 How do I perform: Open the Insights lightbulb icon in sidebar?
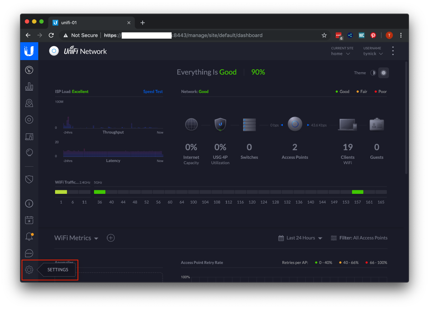[x=29, y=153]
